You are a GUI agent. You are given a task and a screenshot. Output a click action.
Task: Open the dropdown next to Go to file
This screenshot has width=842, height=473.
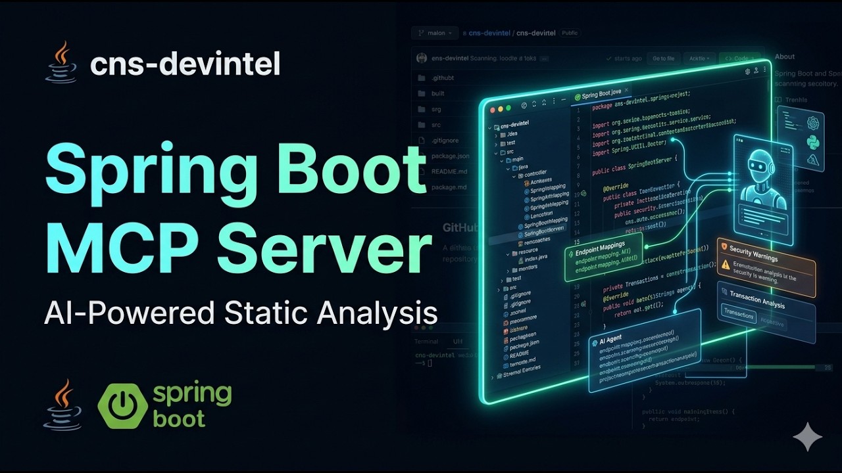click(699, 58)
